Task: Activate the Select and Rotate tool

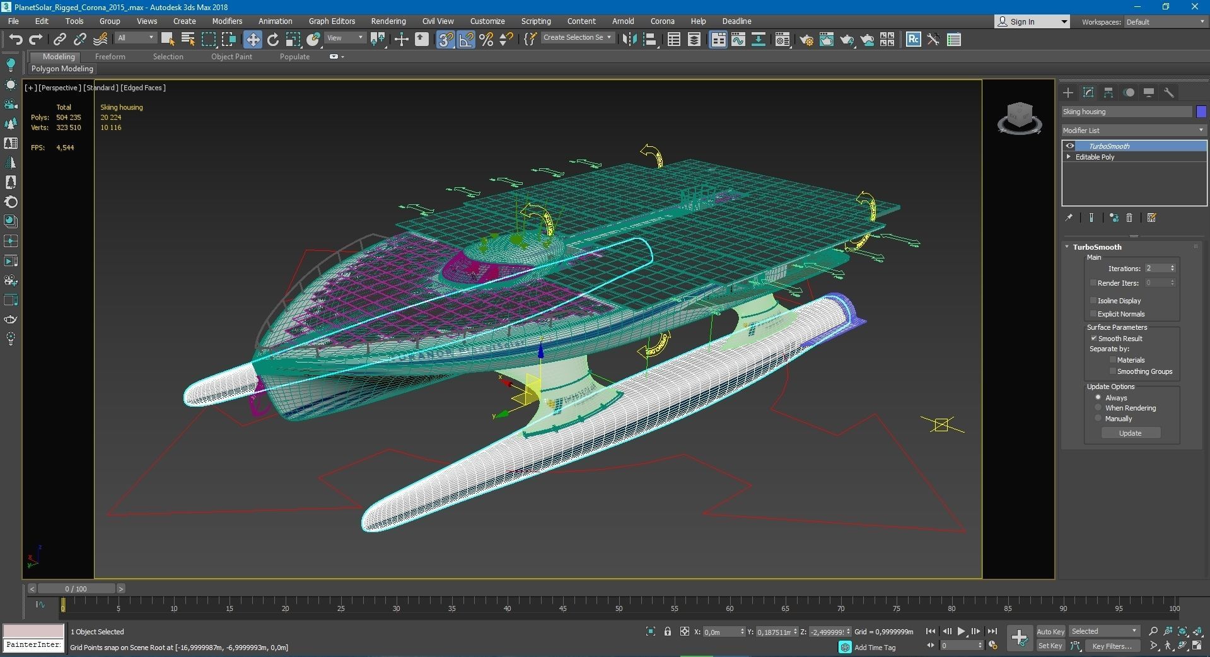Action: [273, 40]
